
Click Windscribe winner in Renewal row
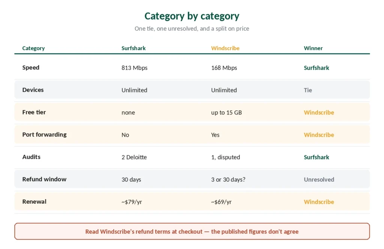[319, 202]
